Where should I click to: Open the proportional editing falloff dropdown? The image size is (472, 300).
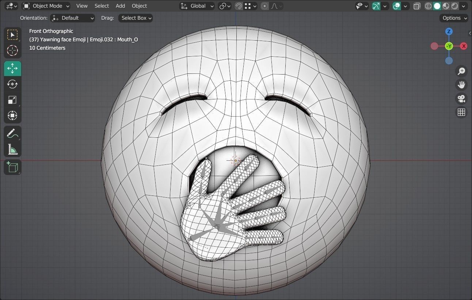pos(277,6)
